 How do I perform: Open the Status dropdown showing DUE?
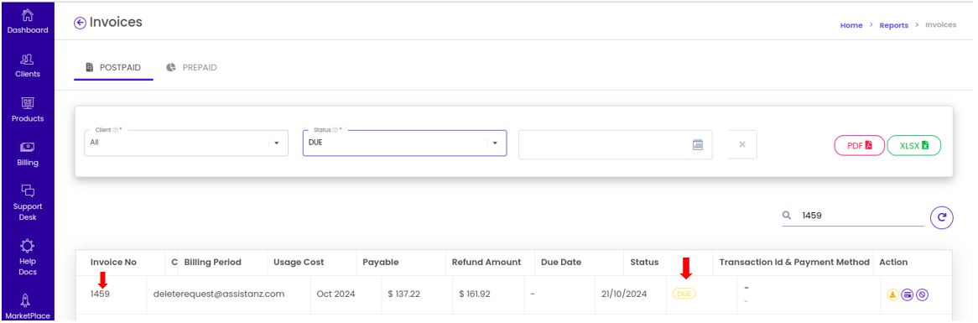(x=404, y=143)
